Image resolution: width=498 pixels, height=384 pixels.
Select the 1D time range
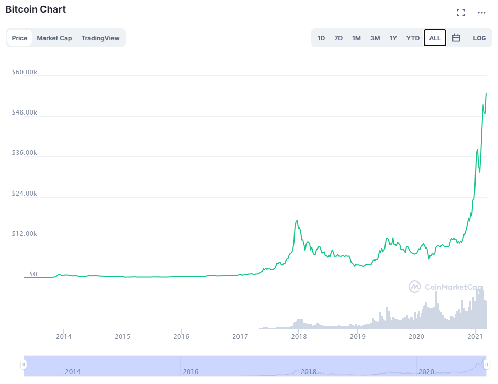pyautogui.click(x=321, y=38)
